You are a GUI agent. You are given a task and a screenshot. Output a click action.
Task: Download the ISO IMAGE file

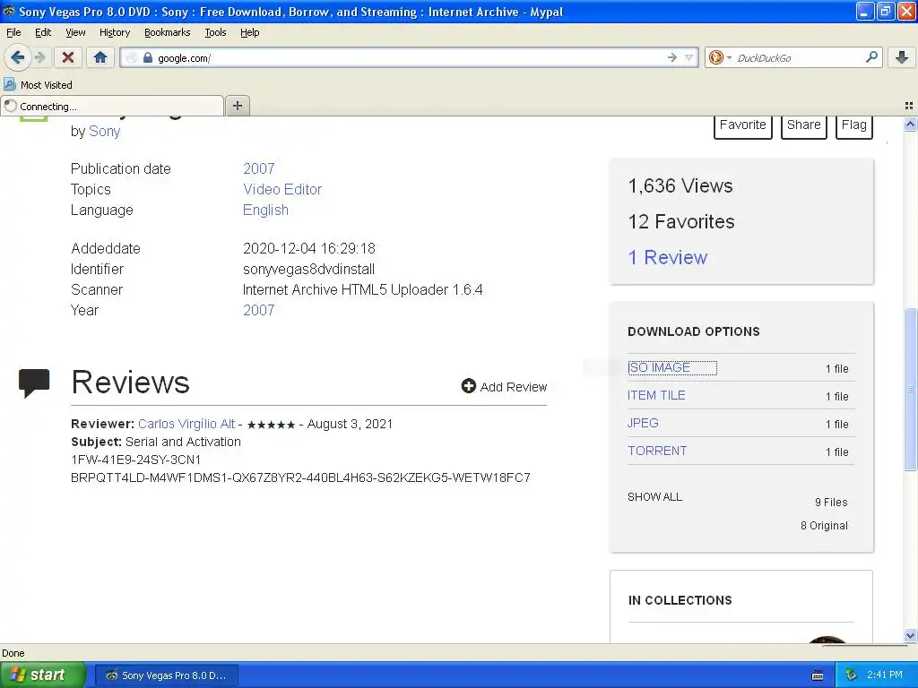point(659,367)
